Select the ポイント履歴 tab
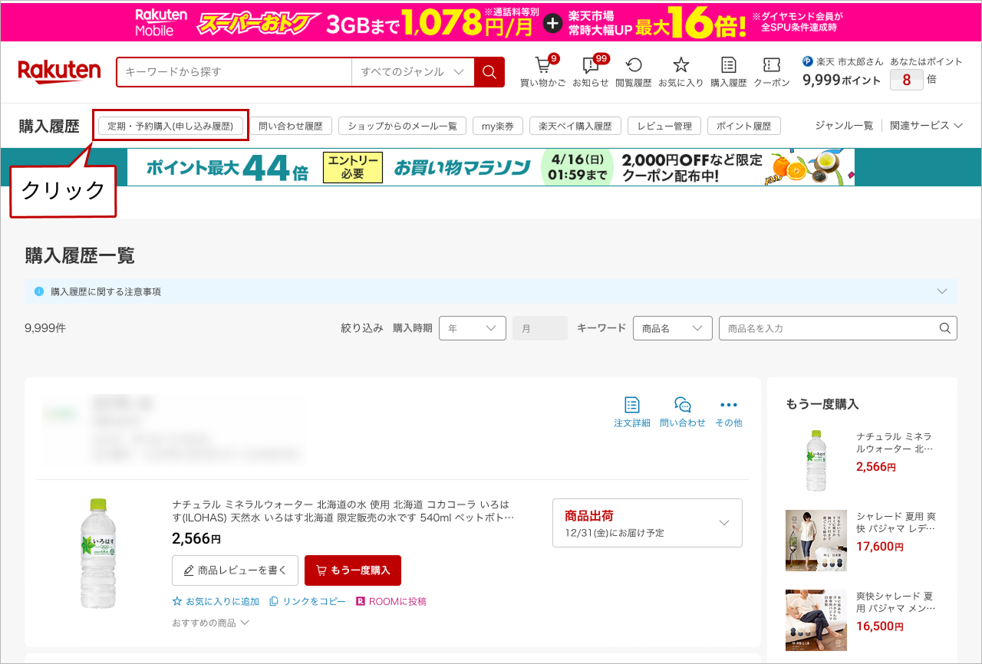 pos(743,126)
